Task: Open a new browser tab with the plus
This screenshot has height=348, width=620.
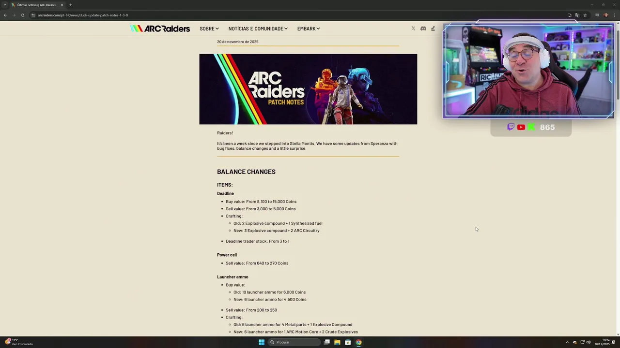Action: (x=70, y=5)
